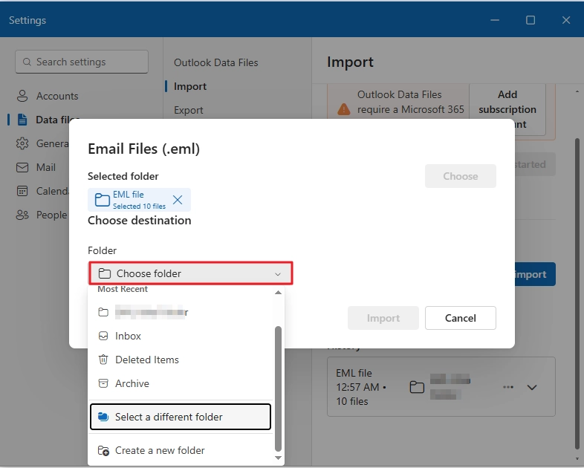Viewport: 584px width, 468px height.
Task: Close the Settings window
Action: point(566,20)
